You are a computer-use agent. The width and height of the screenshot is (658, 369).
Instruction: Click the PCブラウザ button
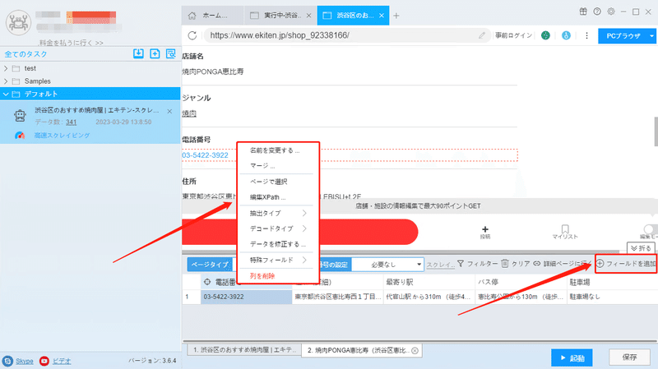[x=623, y=36]
